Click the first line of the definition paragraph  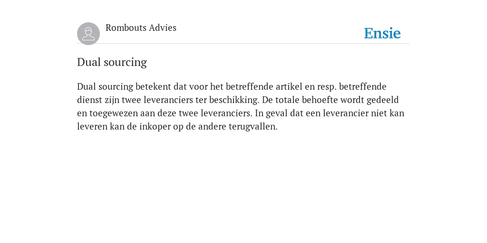(232, 87)
